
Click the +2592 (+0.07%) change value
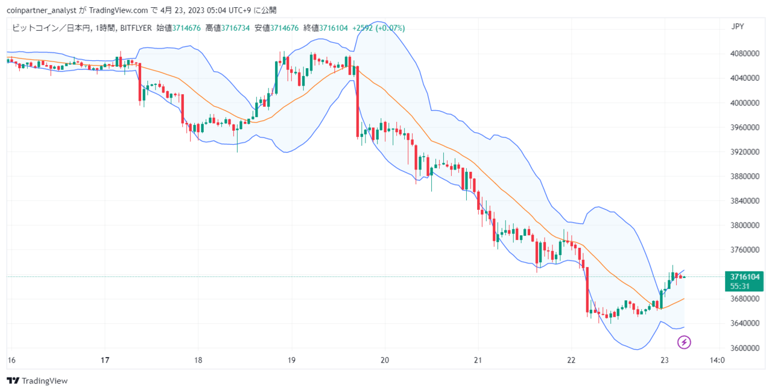pos(379,28)
